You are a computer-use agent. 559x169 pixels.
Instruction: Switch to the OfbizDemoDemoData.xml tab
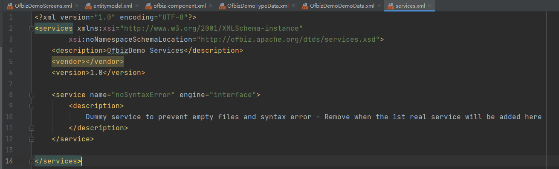342,6
